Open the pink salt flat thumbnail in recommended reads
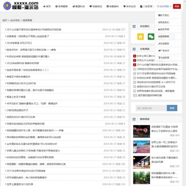The width and height of the screenshot is (186, 186). pos(141,147)
